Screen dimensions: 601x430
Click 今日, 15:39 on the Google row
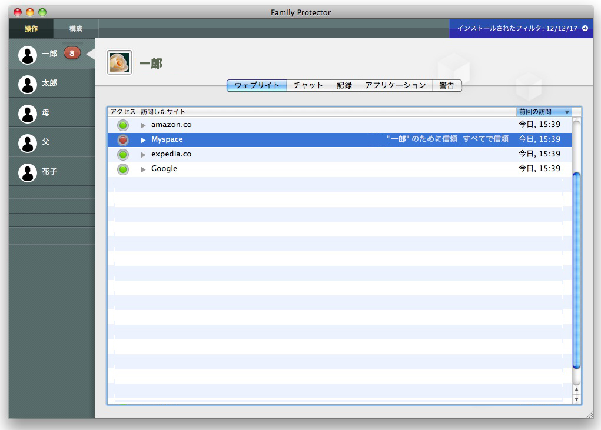(x=539, y=168)
